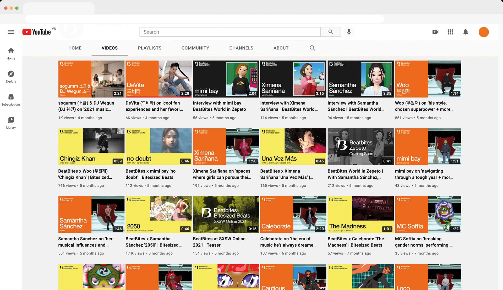Click the channel search magnifier icon
The width and height of the screenshot is (503, 290).
pos(312,48)
